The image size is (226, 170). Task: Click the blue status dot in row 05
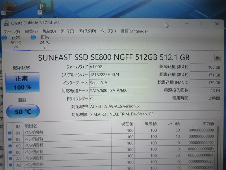[x=10, y=139]
